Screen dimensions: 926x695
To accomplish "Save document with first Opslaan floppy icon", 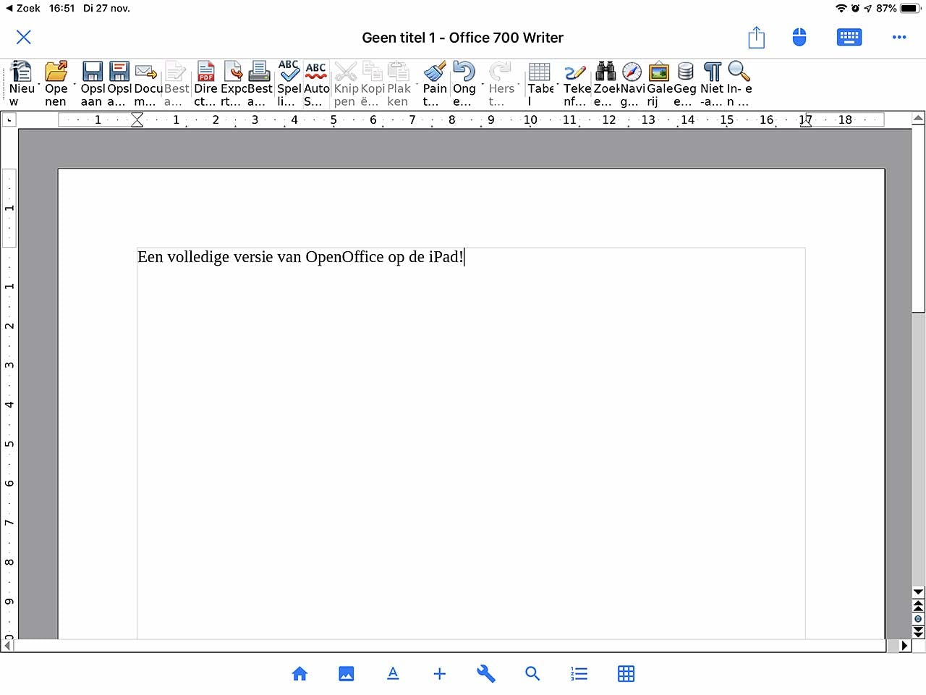I will [x=93, y=71].
